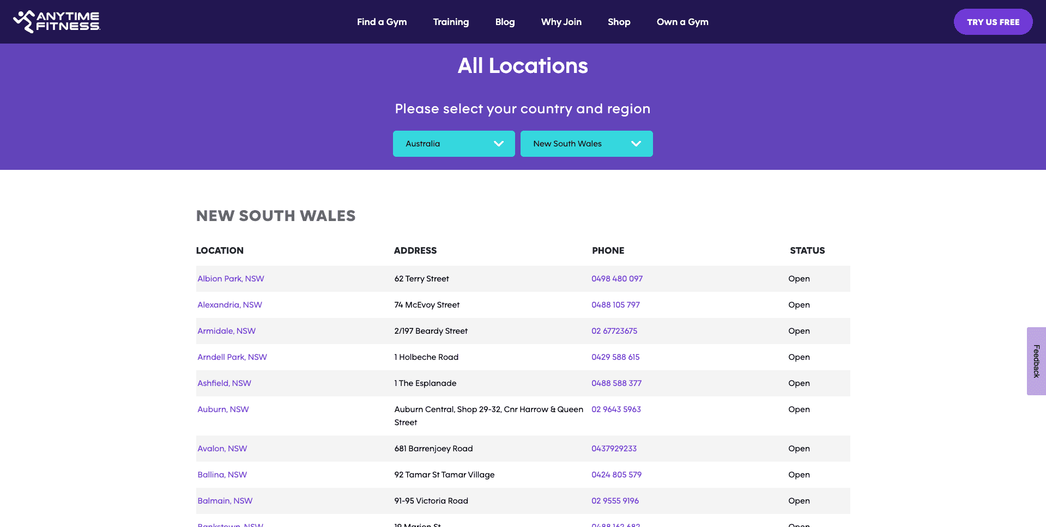Click the Armidale, NSW location
Image resolution: width=1046 pixels, height=527 pixels.
point(226,330)
